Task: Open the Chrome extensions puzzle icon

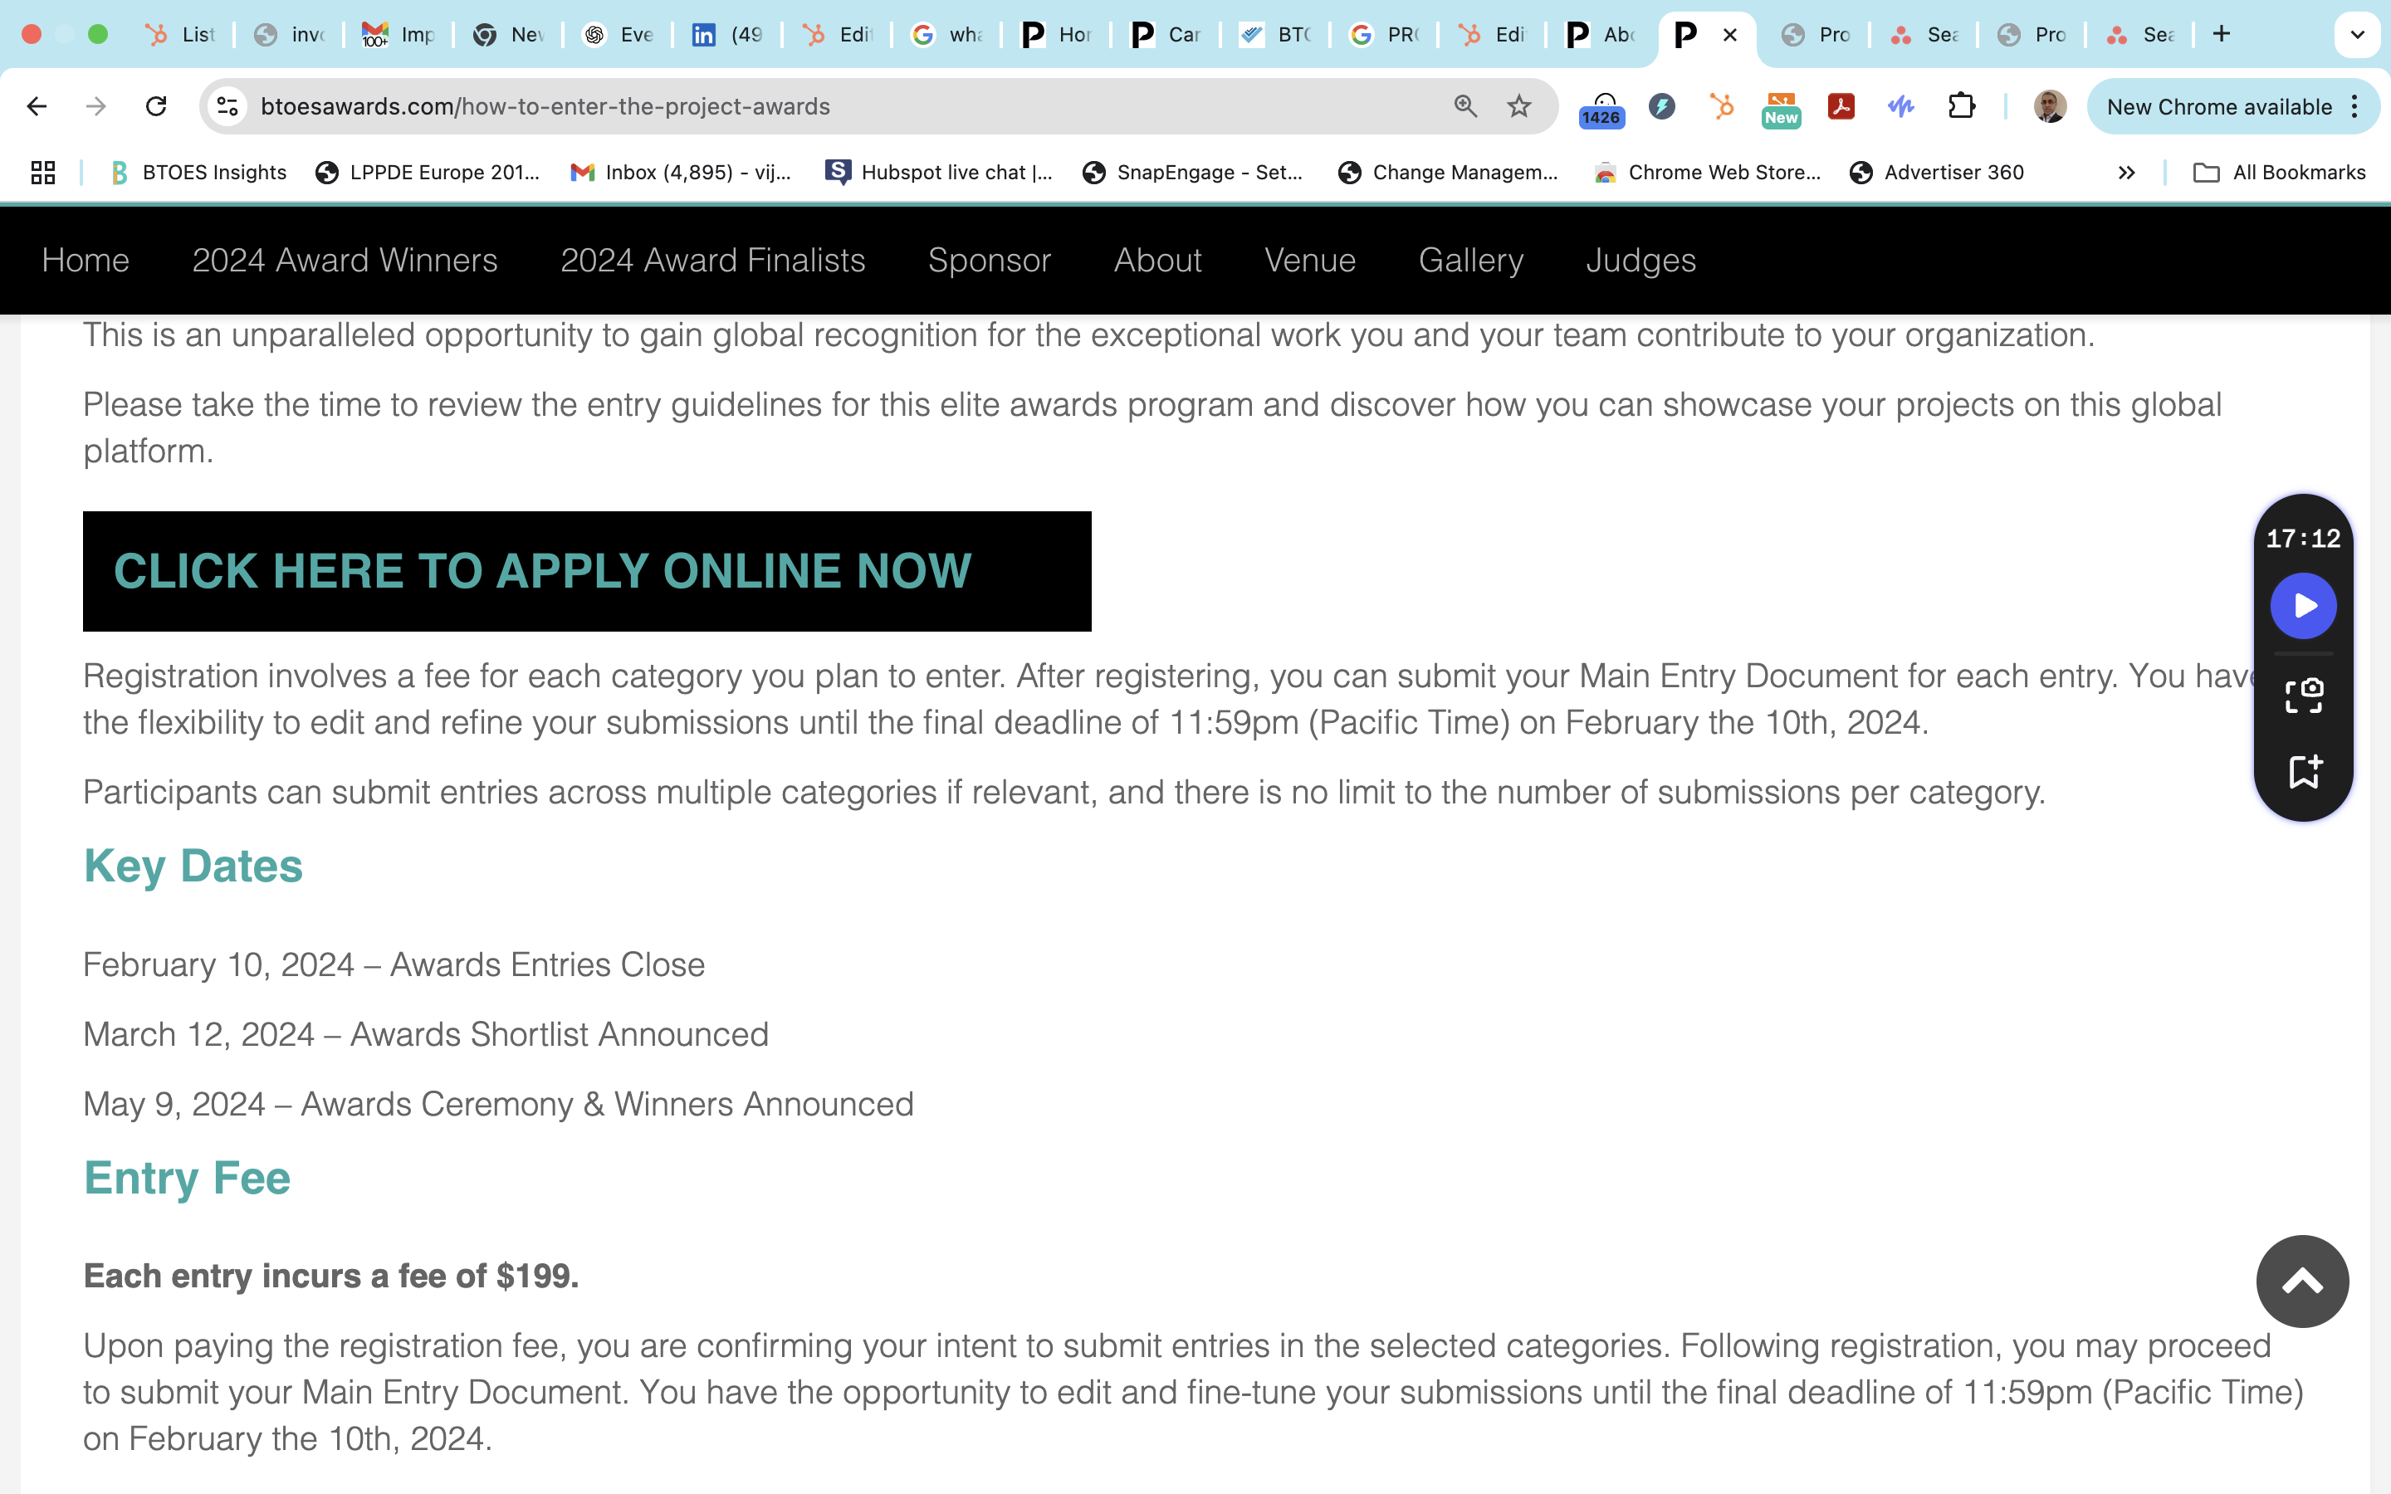Action: click(x=1961, y=105)
